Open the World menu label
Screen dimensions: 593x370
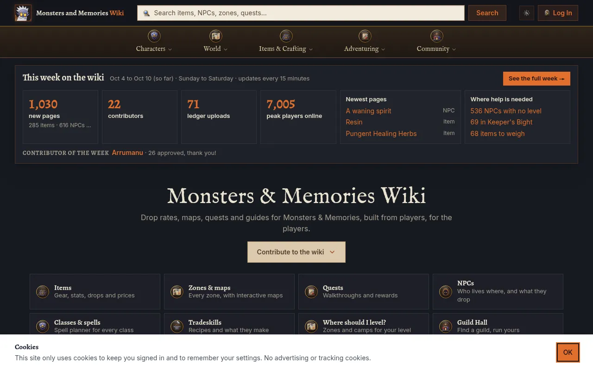coord(212,49)
